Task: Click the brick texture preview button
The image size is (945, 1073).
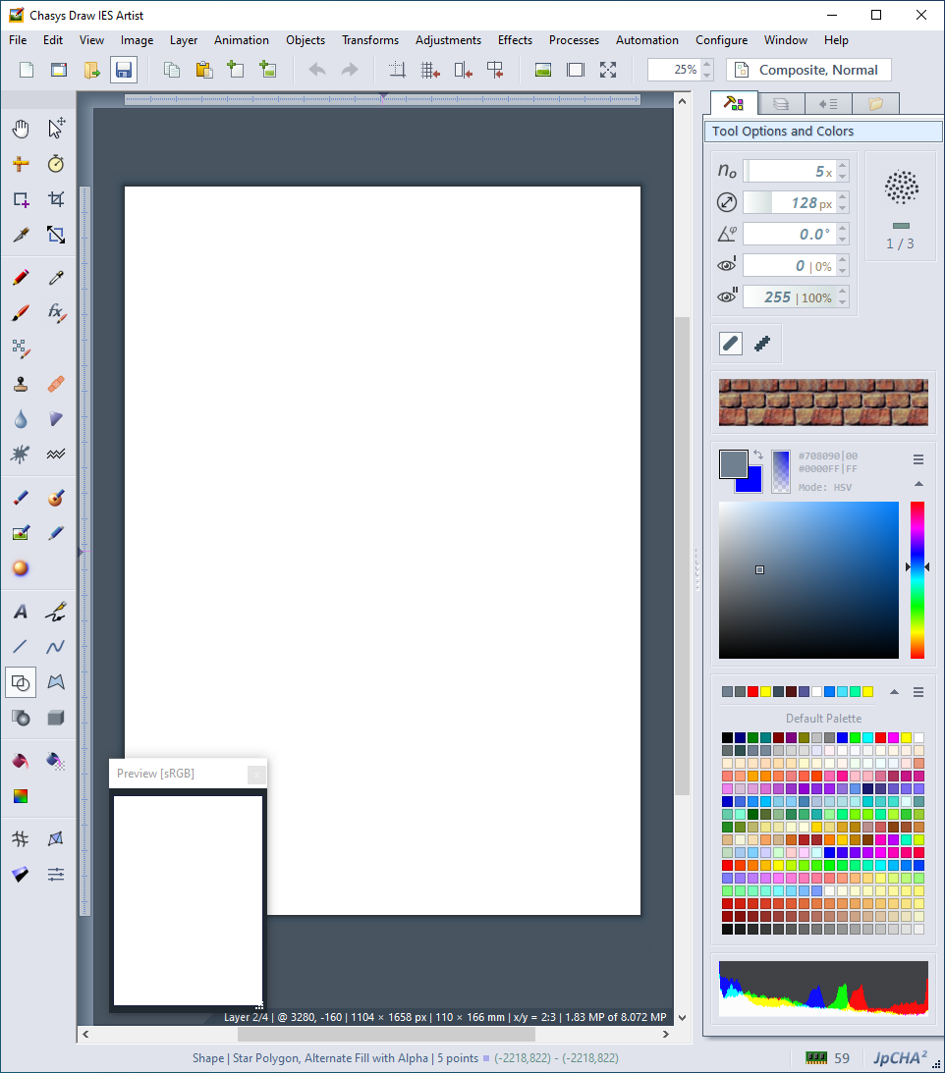Action: click(823, 402)
